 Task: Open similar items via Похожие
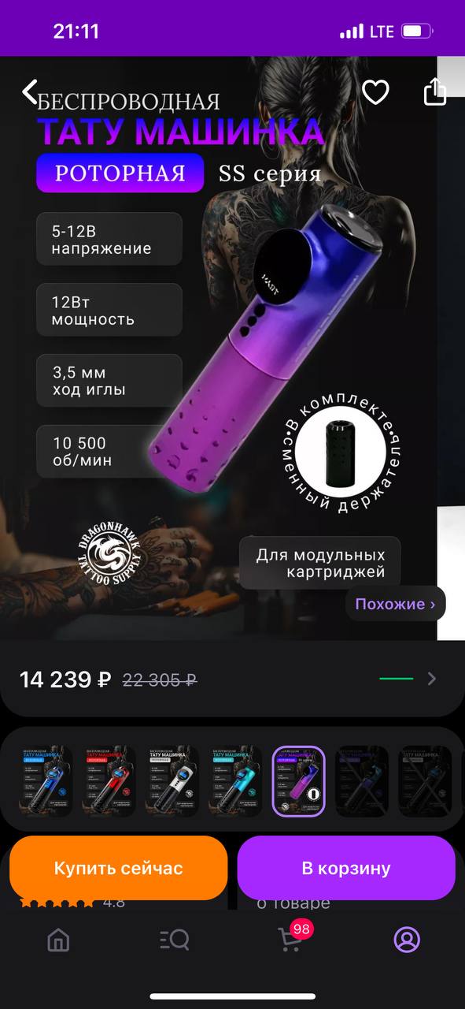click(x=395, y=605)
